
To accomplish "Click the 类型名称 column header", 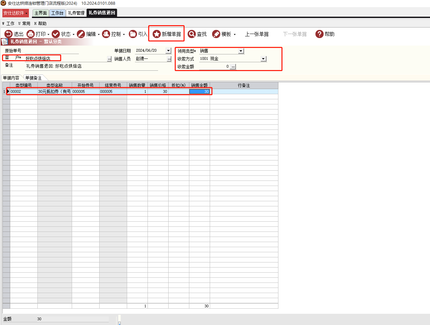I will [x=55, y=85].
